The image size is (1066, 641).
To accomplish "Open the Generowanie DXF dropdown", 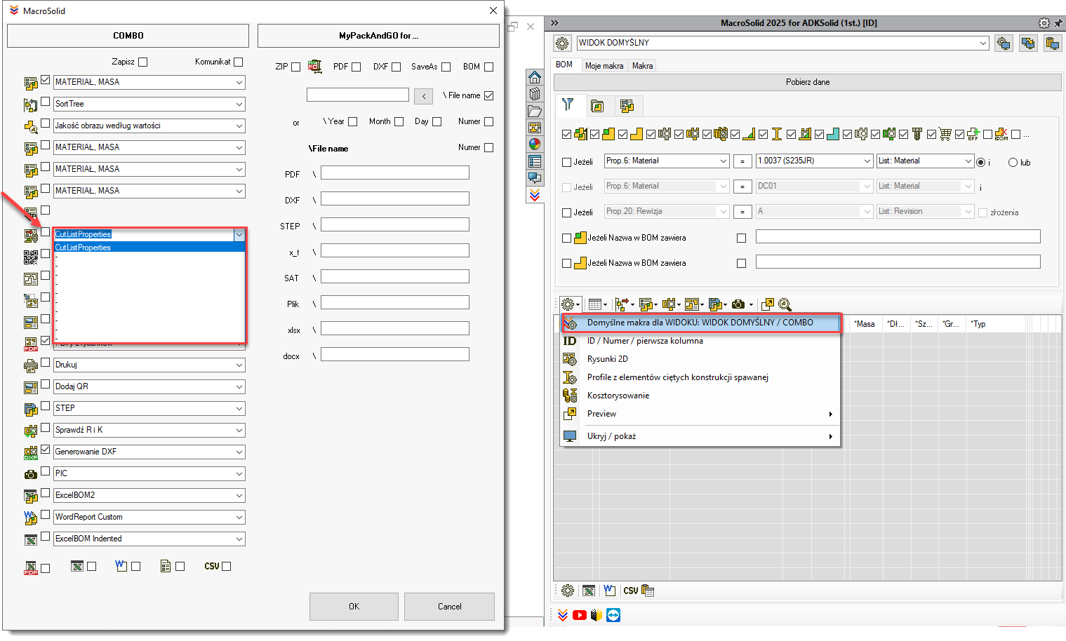I will coord(239,452).
